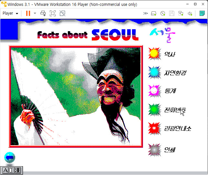Go back with the blue arrow button

coord(10,157)
